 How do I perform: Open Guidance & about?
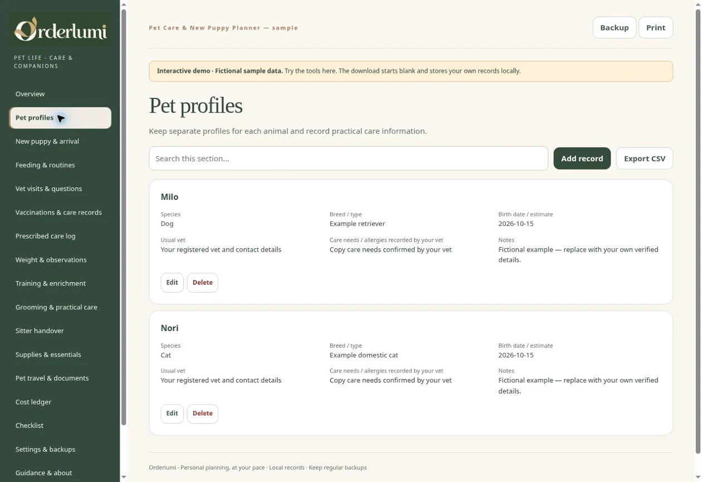(x=60, y=473)
